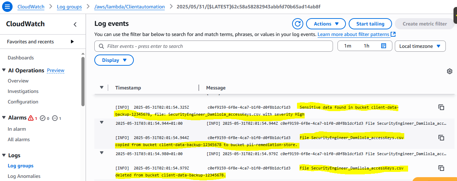Open the Display dropdown

coord(114,60)
